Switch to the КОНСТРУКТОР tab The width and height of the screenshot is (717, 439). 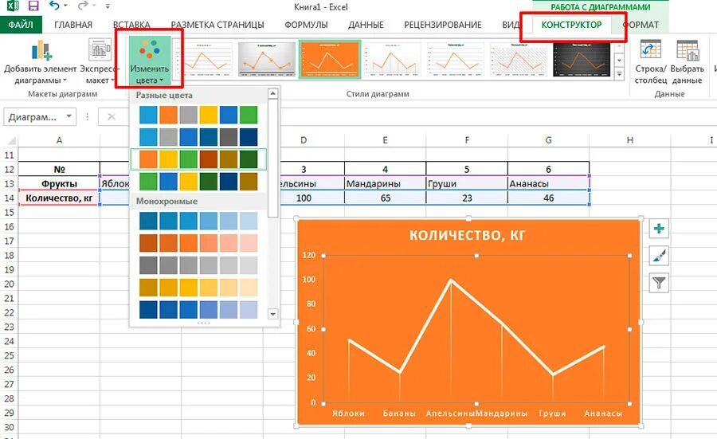(571, 25)
